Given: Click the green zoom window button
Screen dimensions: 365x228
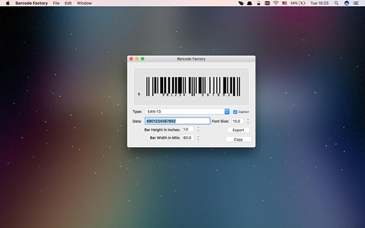Looking at the screenshot, I should coord(142,59).
